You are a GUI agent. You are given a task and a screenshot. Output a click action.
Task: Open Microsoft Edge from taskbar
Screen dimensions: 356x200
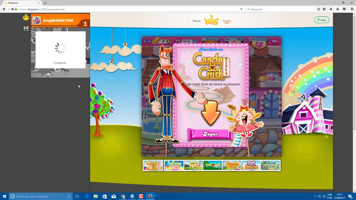point(86,196)
